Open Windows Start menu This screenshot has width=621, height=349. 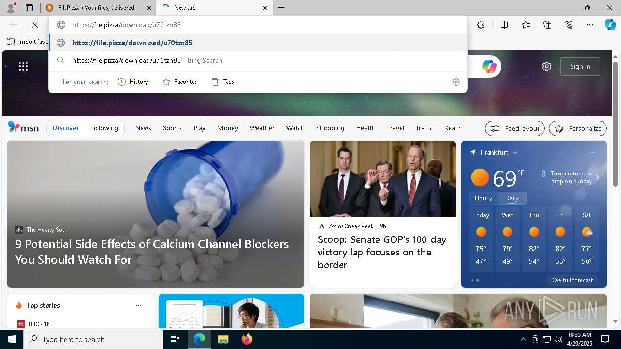coord(12,339)
